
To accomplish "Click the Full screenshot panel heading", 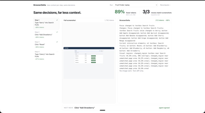I will click(70, 20).
